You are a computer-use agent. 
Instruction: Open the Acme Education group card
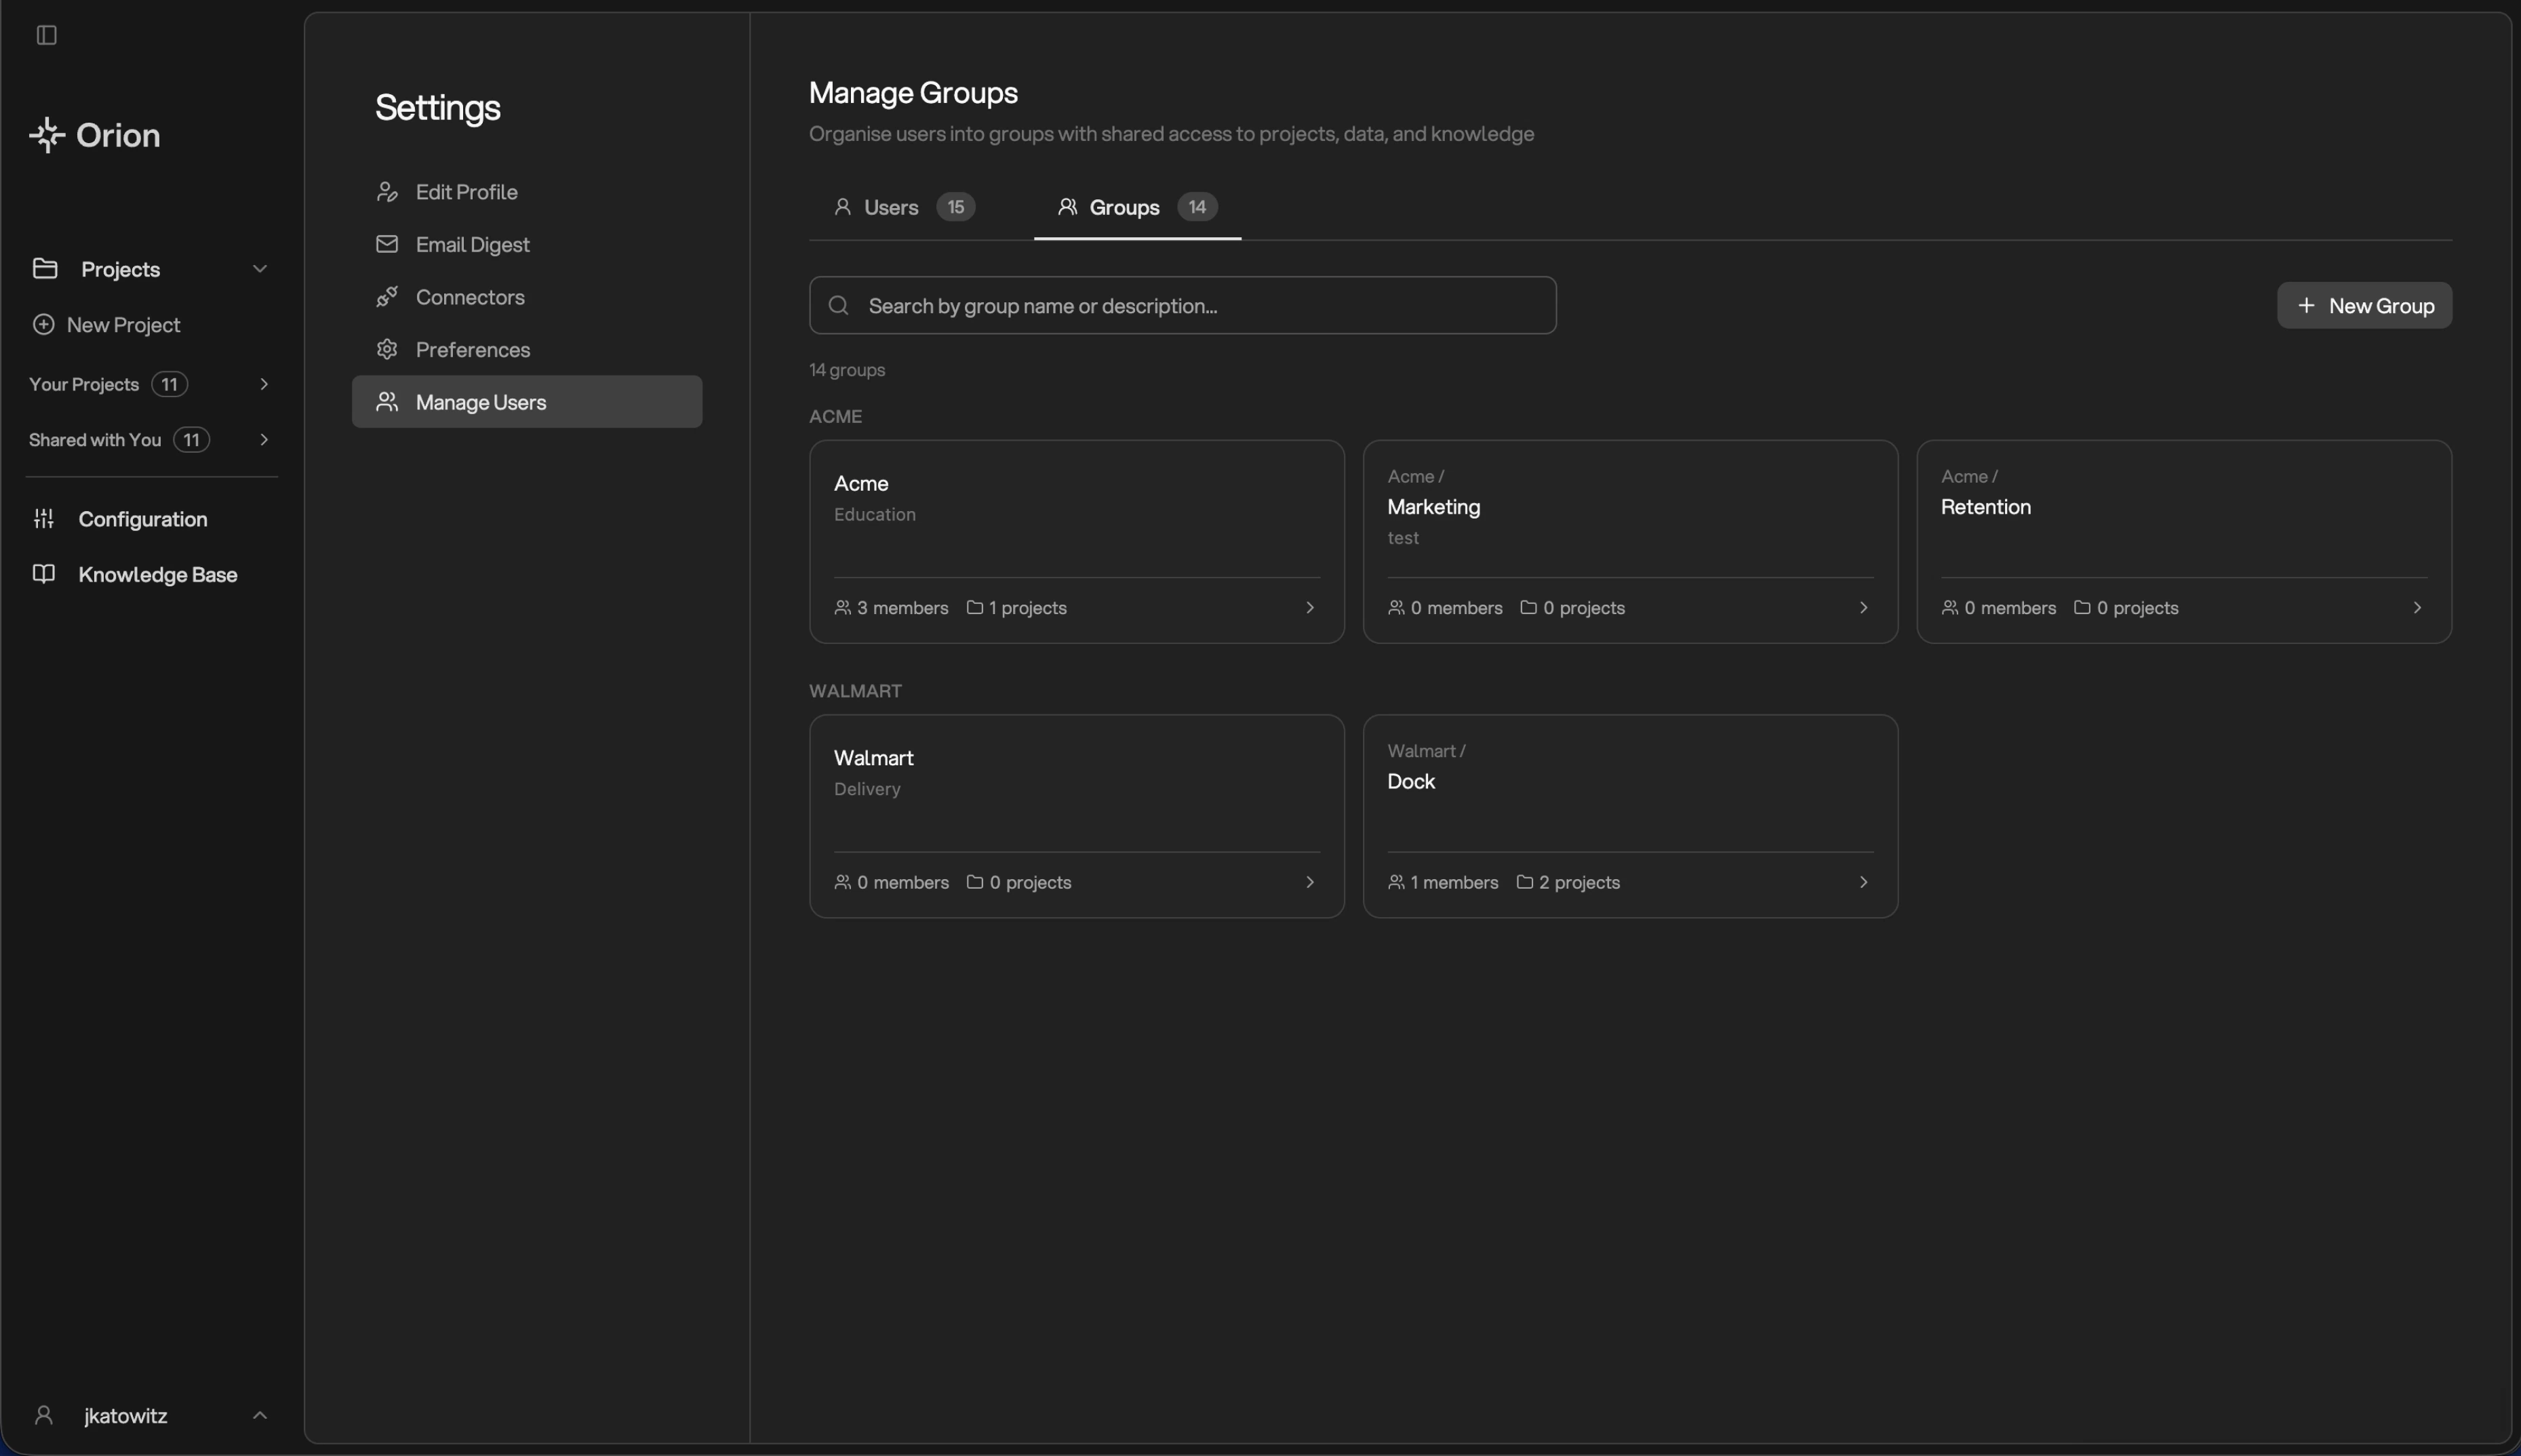[1076, 541]
